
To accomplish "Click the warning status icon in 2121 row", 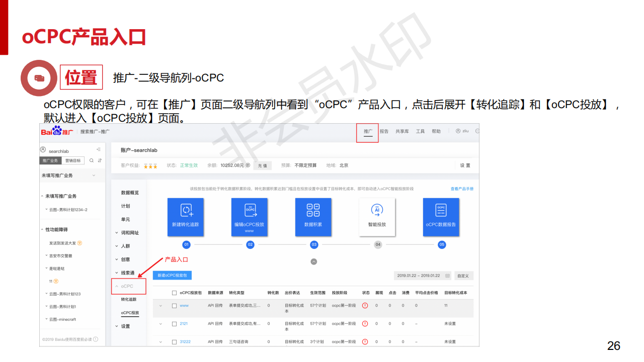I will [x=365, y=323].
